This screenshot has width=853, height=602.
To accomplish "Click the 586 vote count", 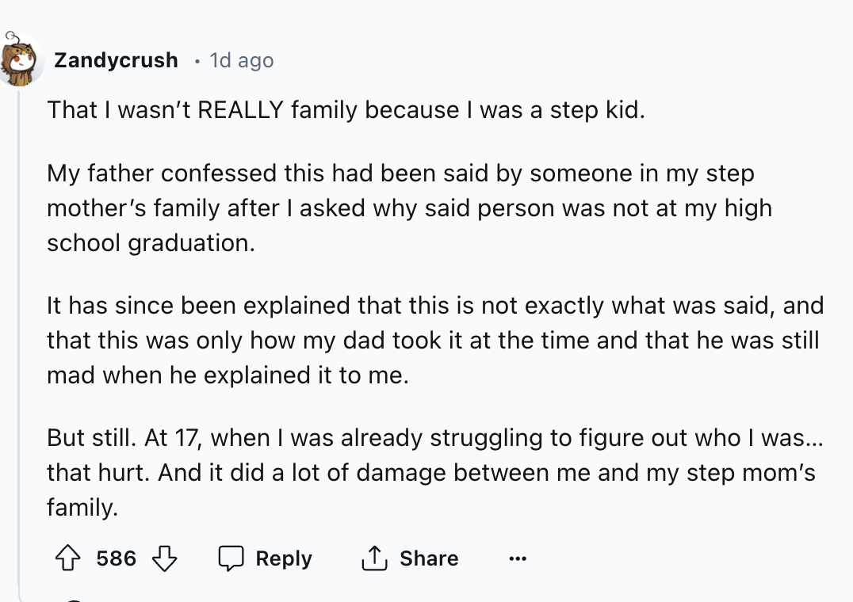I will coord(116,558).
